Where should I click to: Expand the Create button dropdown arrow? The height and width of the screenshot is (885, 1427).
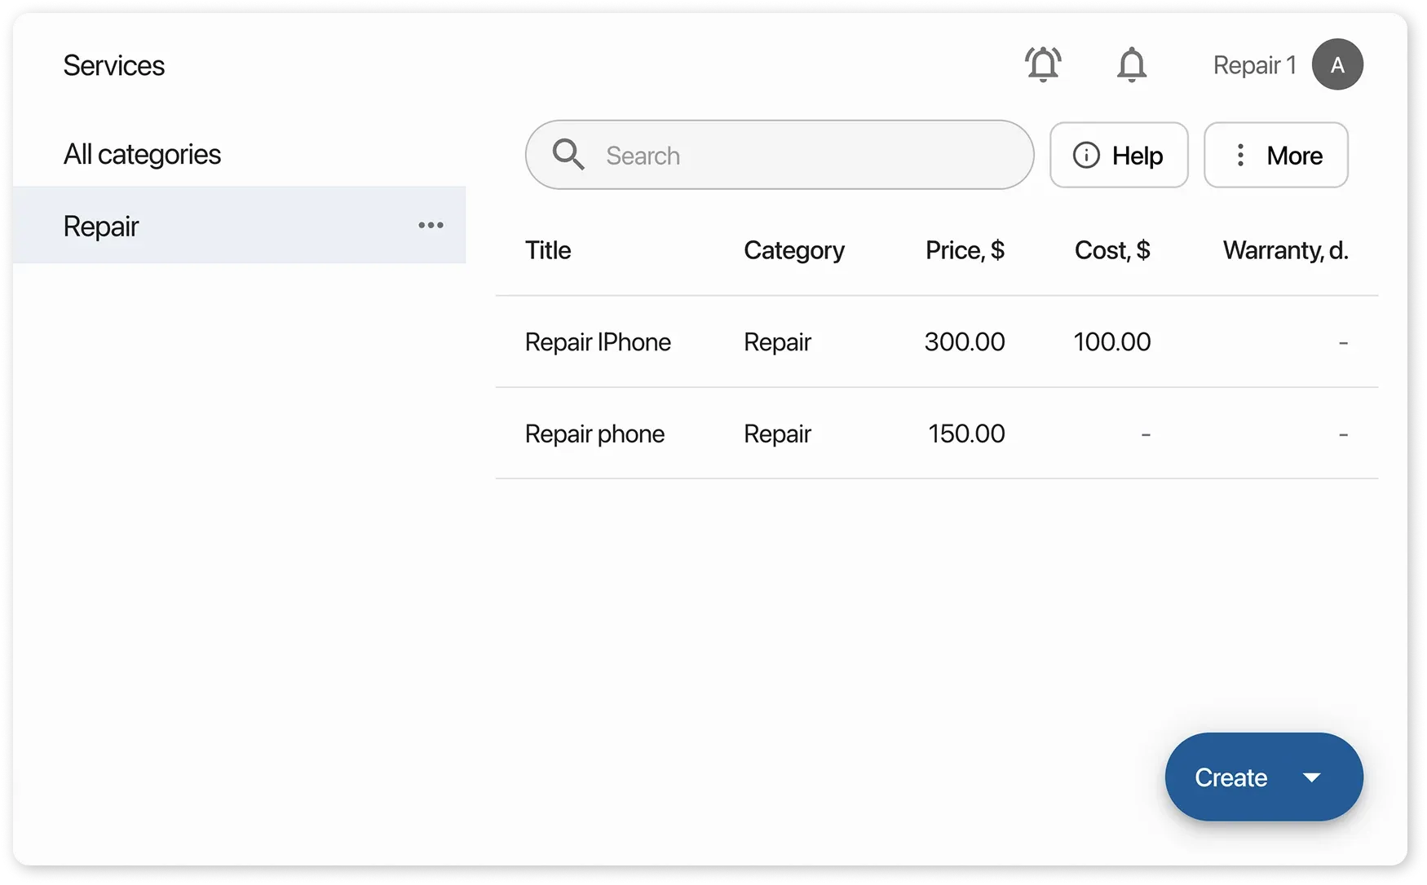[x=1311, y=777]
